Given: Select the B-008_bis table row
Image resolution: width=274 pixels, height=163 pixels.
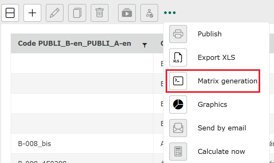Looking at the screenshot, I should [x=35, y=144].
